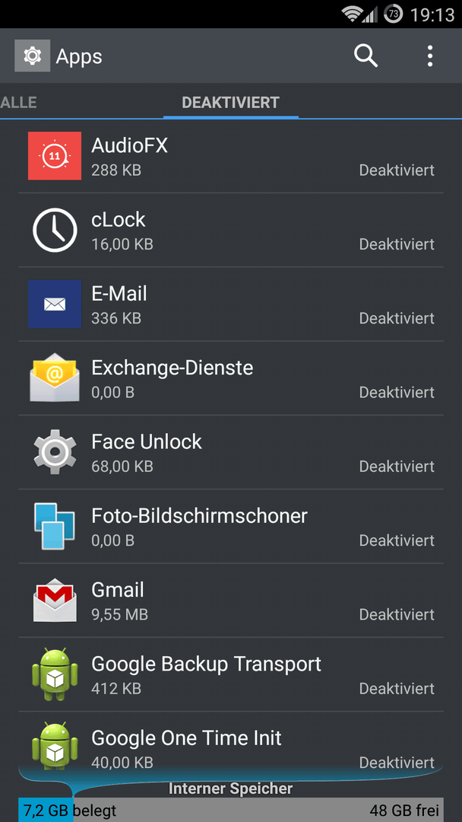This screenshot has width=462, height=822.
Task: Tap the Google Backup Transport android icon
Action: coord(55,674)
